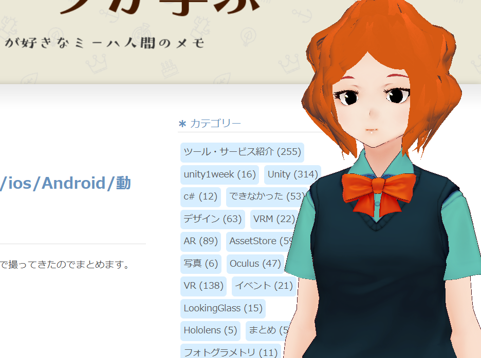Image resolution: width=481 pixels, height=358 pixels.
Task: Click the blog subtitle text が好きなミーハー人間のメモ
Action: (x=104, y=43)
